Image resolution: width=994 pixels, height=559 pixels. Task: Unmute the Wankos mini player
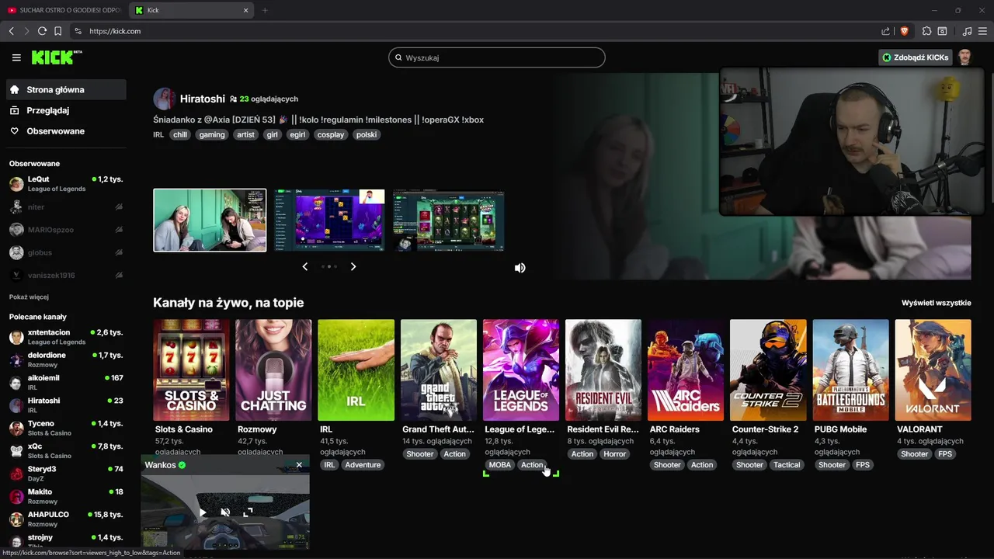point(225,512)
